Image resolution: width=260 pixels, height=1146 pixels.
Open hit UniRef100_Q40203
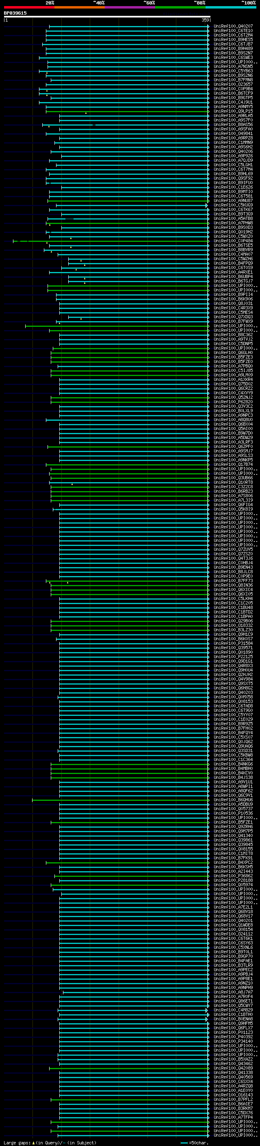(233, 693)
